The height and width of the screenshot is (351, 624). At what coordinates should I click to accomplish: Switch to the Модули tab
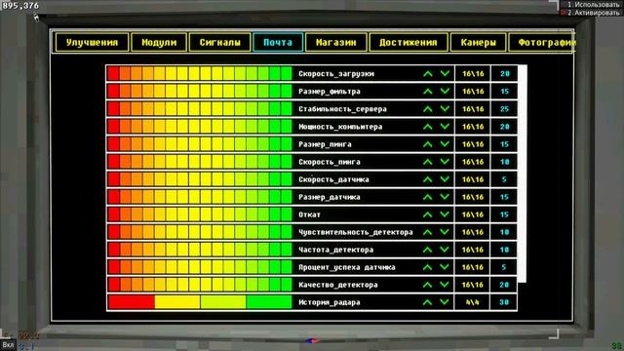click(159, 43)
